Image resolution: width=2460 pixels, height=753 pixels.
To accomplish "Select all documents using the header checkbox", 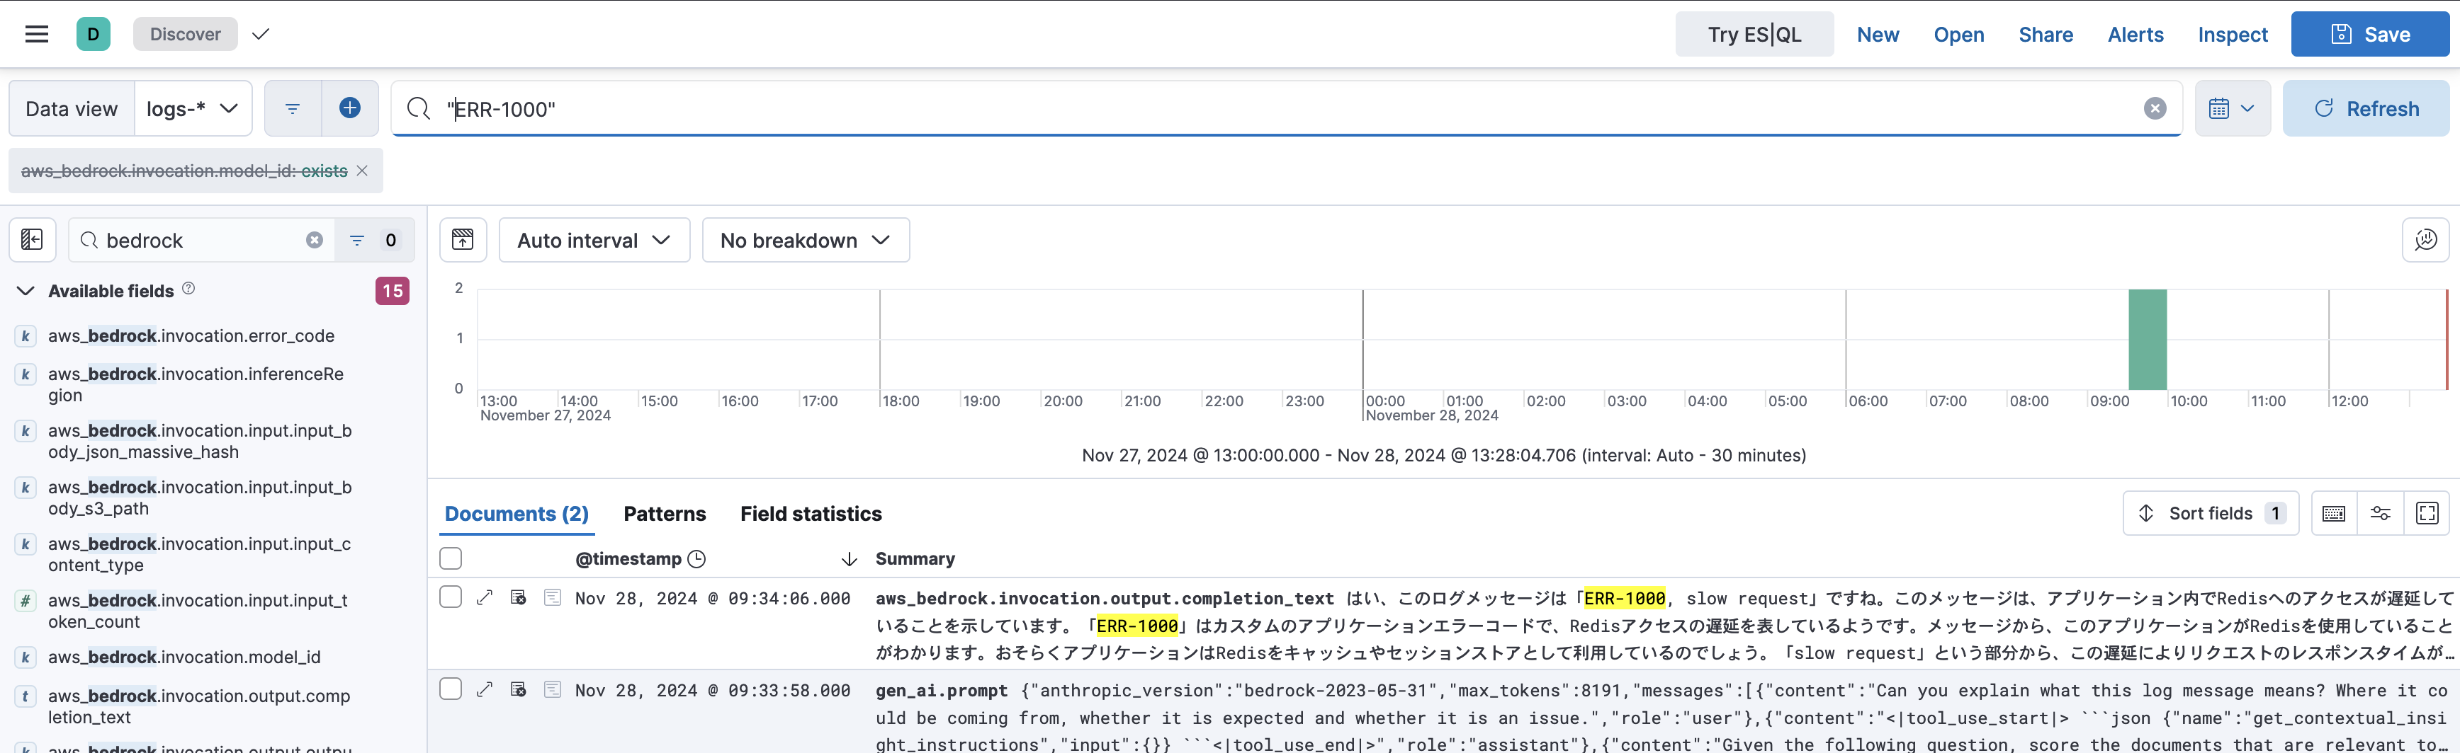I will pyautogui.click(x=450, y=558).
